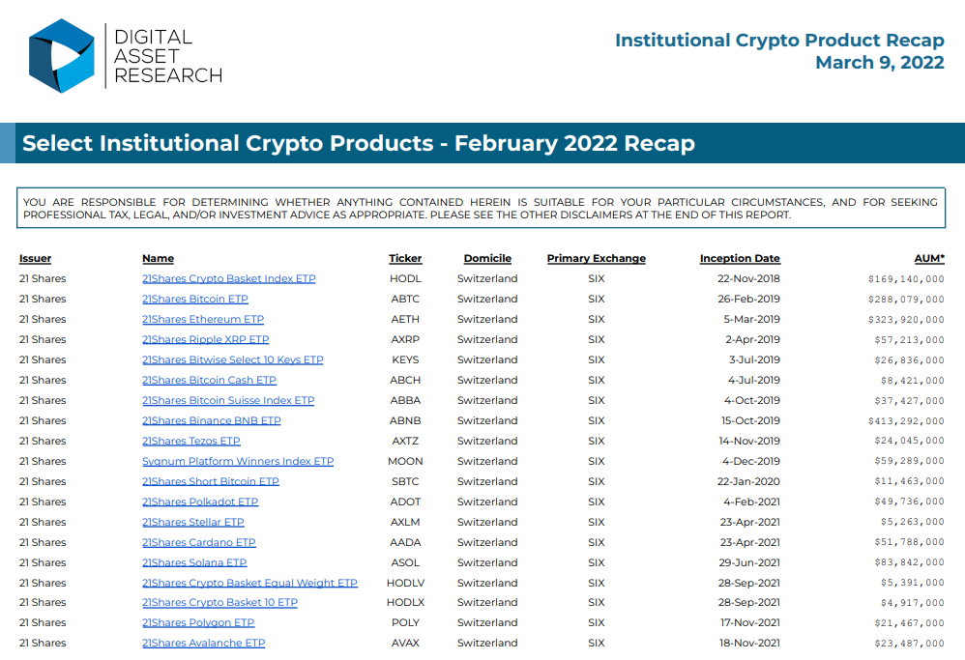Open the 21Shares Avalanche ETP link
This screenshot has height=660, width=965.
(x=203, y=643)
